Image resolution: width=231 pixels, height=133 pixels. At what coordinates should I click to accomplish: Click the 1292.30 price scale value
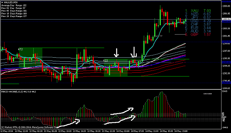click(226, 74)
